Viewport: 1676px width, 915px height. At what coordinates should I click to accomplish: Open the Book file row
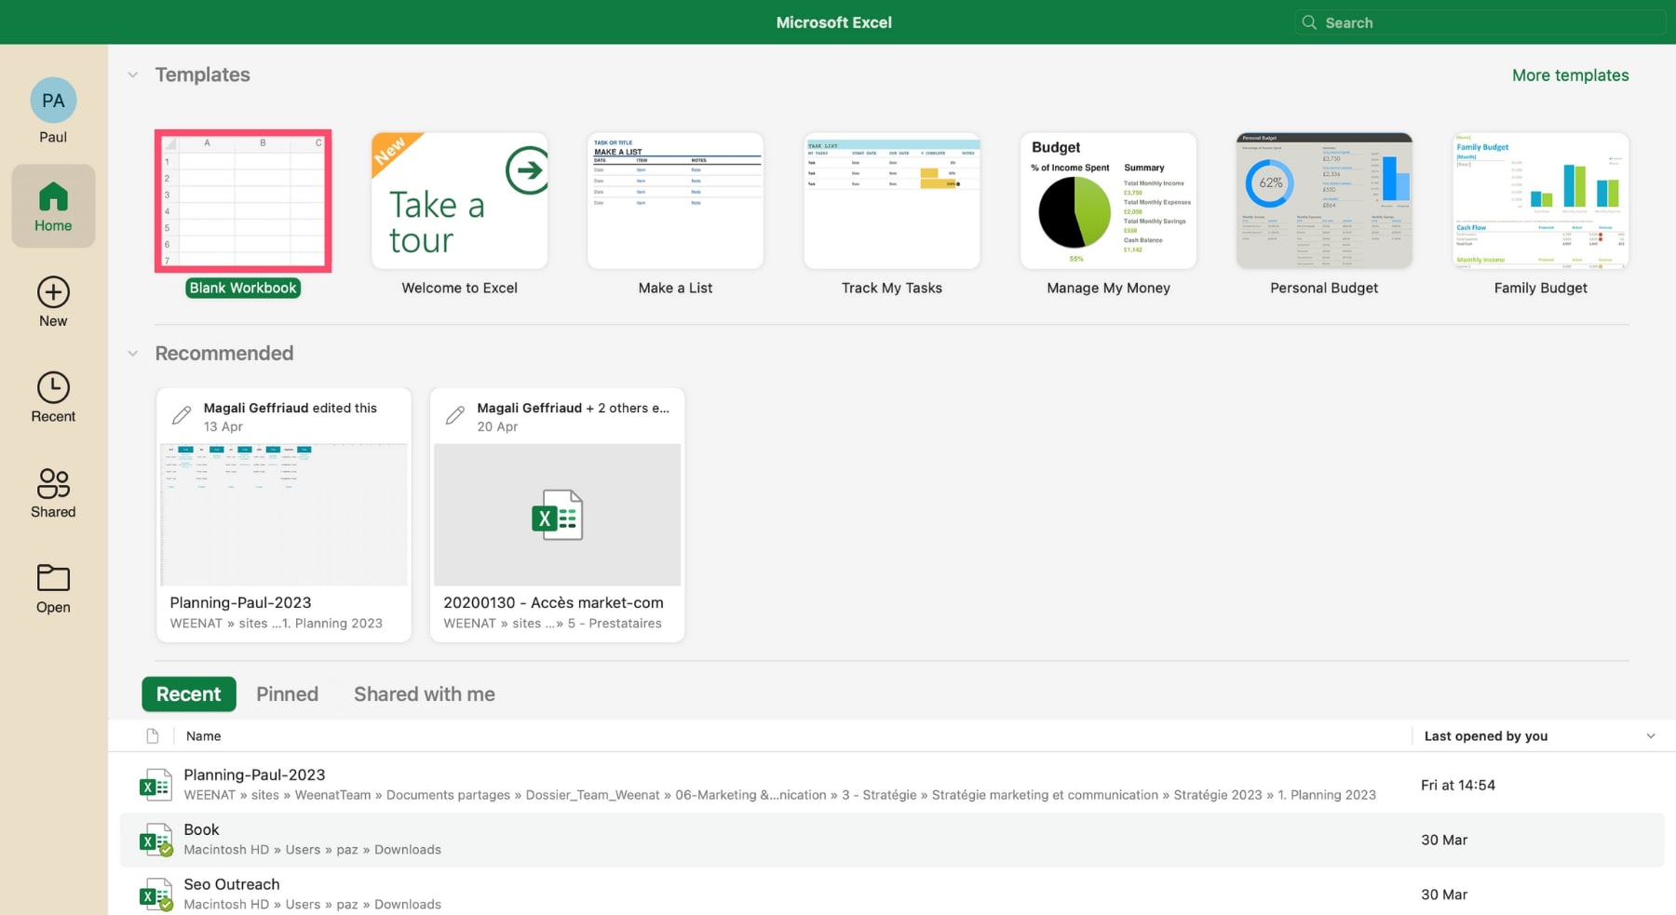coord(892,840)
